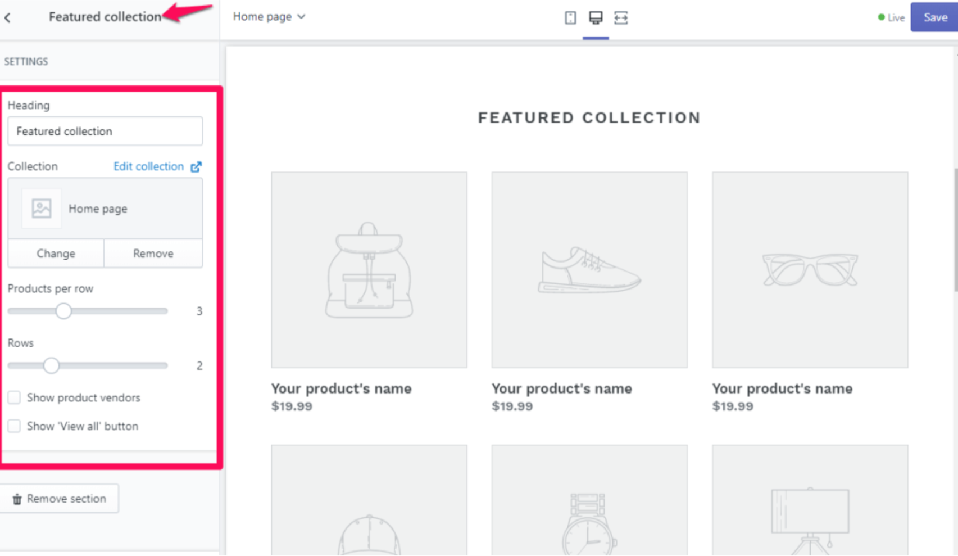Go back using the left chevron arrow
Screen dimensions: 958x556
coord(8,17)
